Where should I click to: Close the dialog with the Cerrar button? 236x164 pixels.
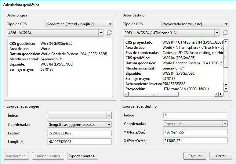[x=221, y=156]
